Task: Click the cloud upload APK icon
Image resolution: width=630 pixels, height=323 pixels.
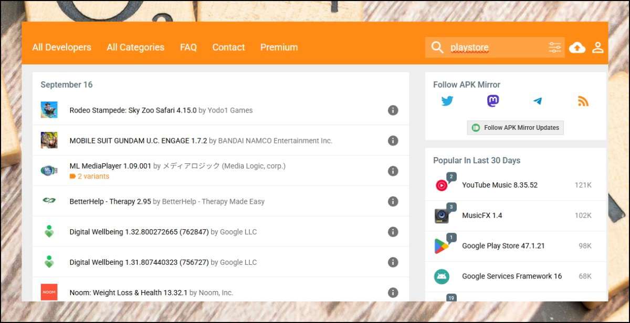Action: [577, 48]
